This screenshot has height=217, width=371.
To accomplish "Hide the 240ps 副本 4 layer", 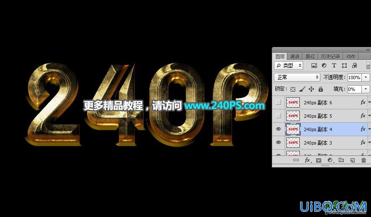I will tap(278, 129).
